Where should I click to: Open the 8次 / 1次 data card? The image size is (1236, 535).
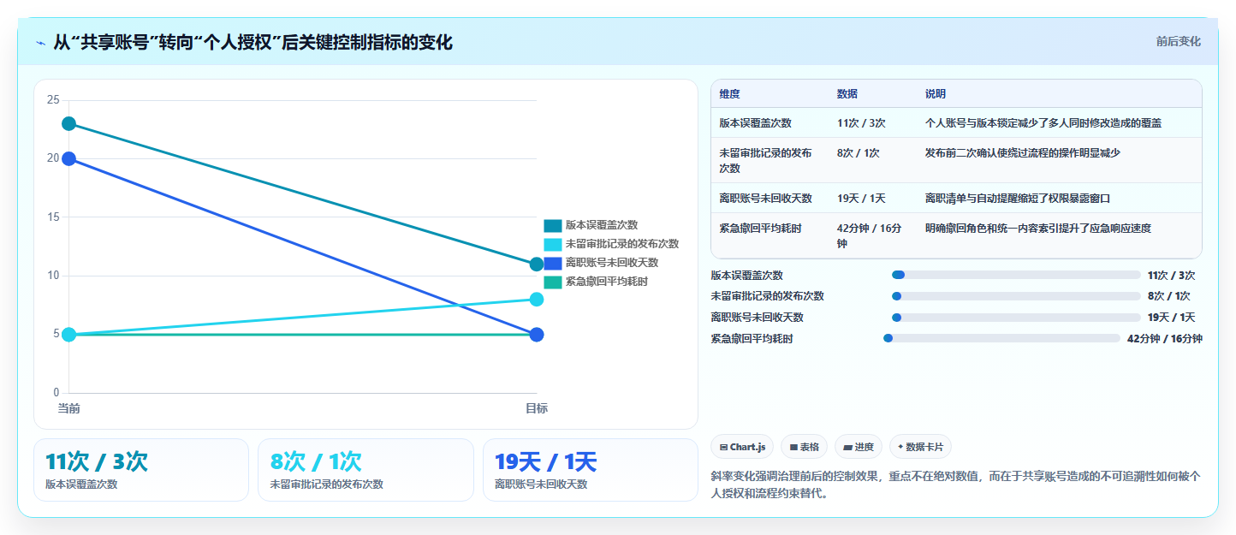[x=365, y=470]
